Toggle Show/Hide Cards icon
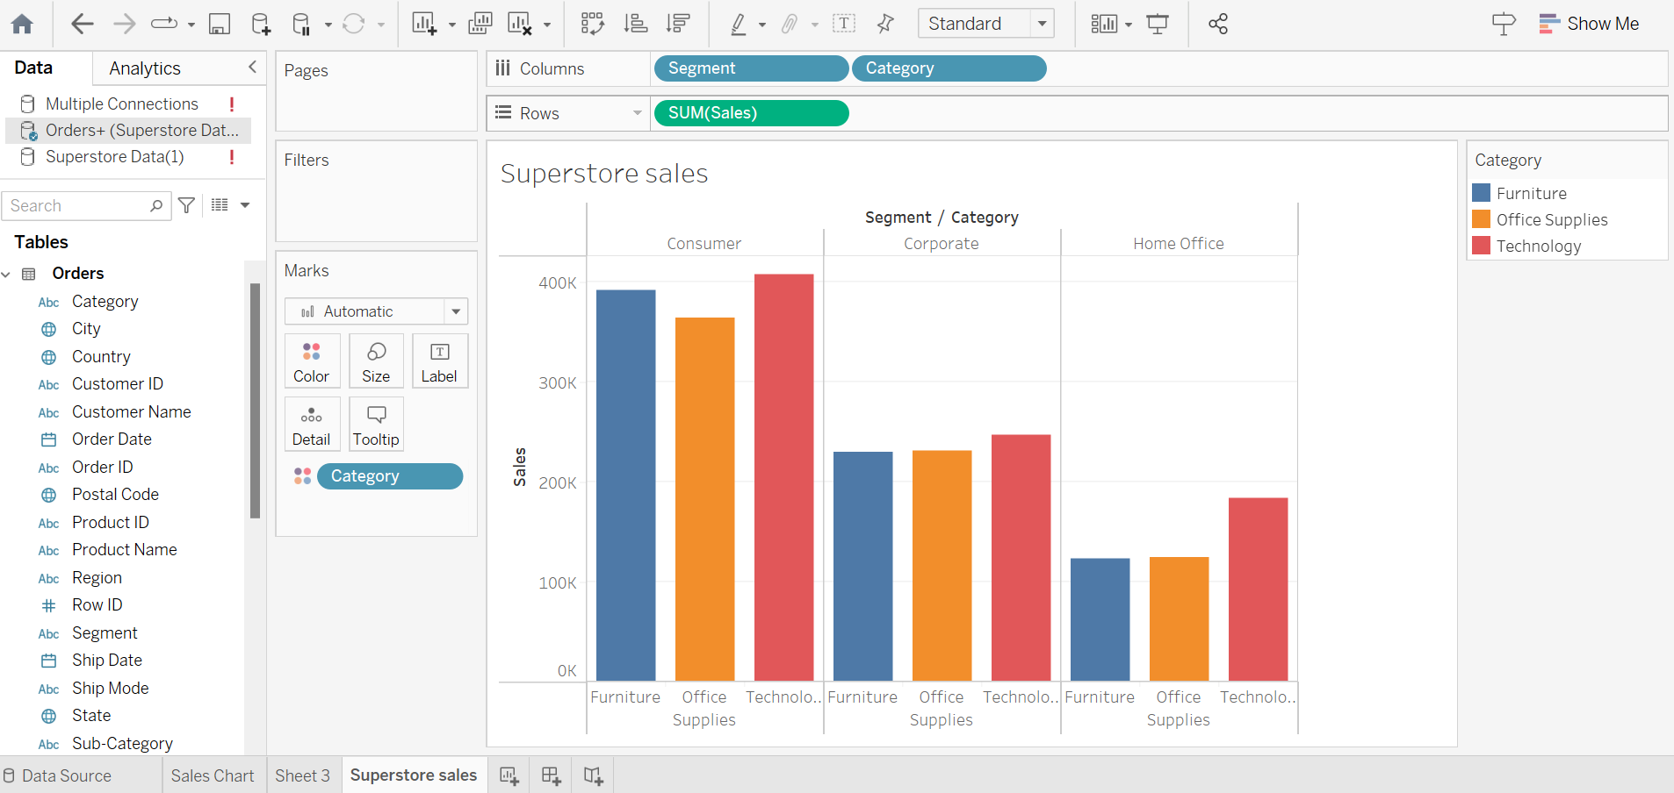Image resolution: width=1674 pixels, height=793 pixels. tap(1104, 24)
